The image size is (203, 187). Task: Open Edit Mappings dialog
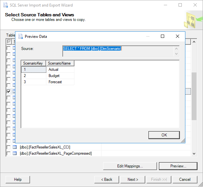[x=130, y=166]
